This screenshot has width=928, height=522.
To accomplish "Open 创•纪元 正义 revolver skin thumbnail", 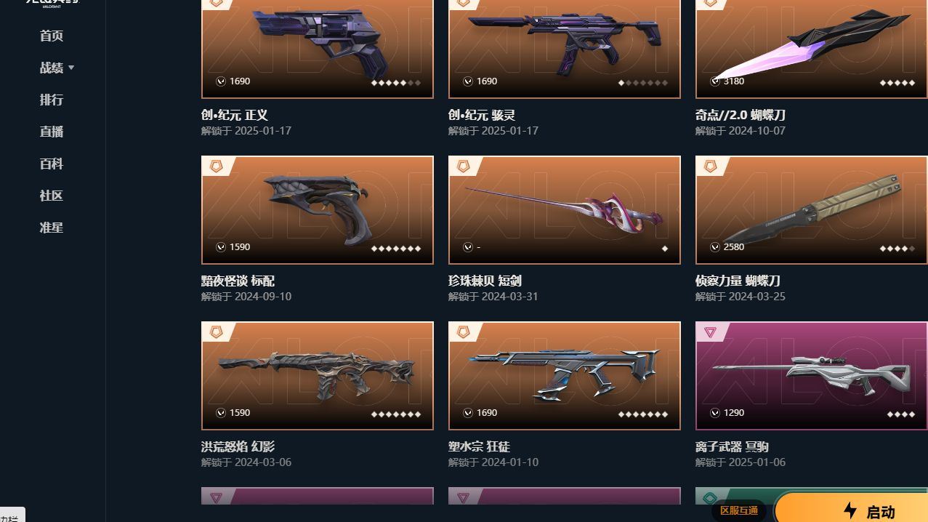I will pyautogui.click(x=318, y=49).
